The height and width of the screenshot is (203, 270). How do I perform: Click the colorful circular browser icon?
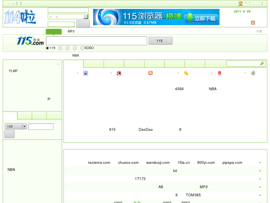point(253,73)
